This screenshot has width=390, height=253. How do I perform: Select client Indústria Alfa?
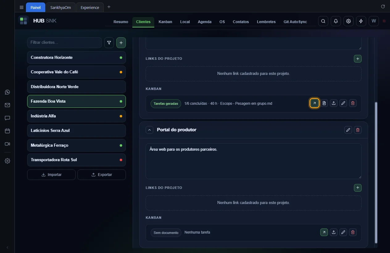tap(77, 116)
